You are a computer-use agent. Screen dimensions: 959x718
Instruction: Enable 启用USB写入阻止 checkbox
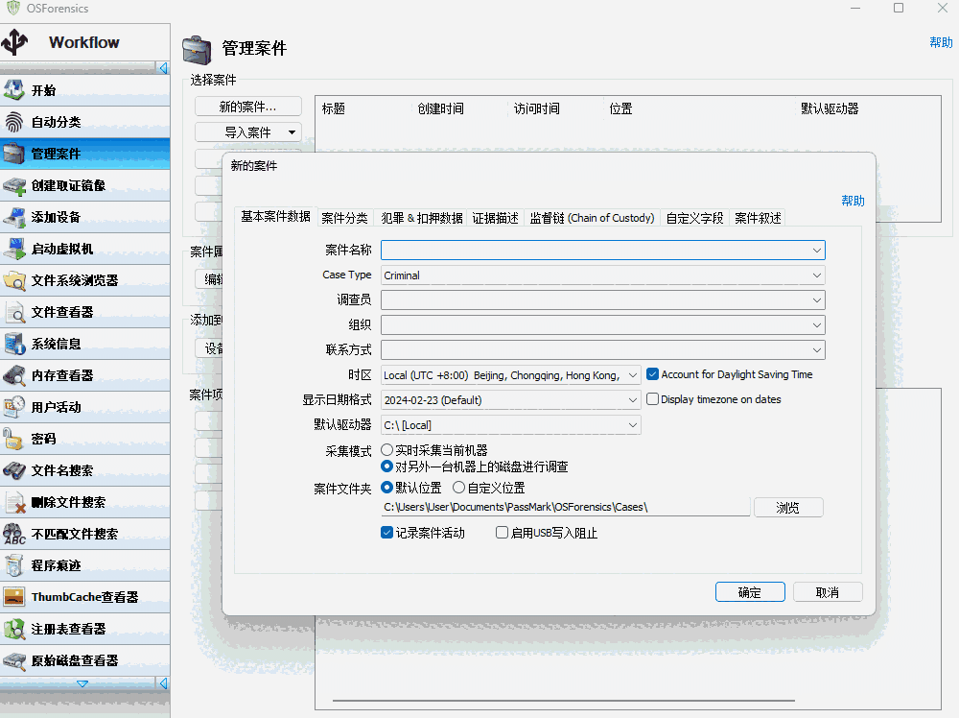pos(502,533)
